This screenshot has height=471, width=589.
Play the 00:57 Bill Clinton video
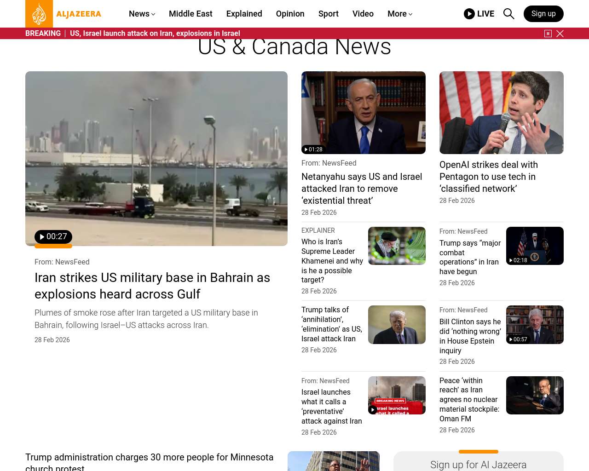[518, 339]
